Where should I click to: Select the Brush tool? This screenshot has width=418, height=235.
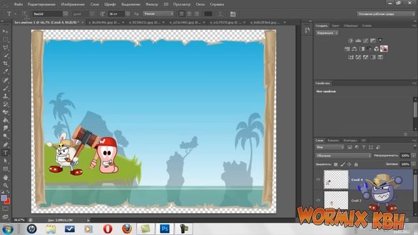(x=5, y=88)
